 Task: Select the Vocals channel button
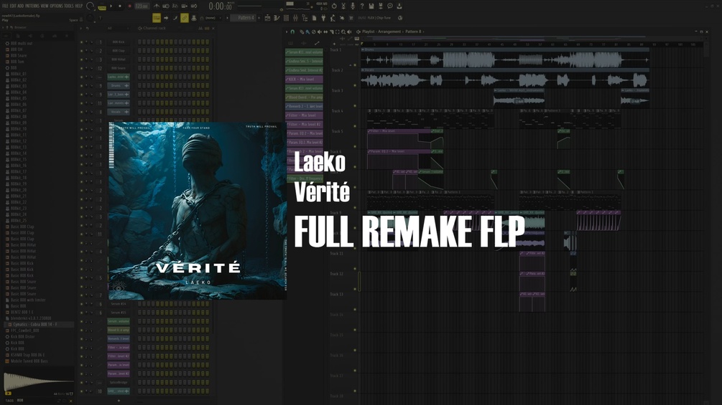[x=119, y=112]
